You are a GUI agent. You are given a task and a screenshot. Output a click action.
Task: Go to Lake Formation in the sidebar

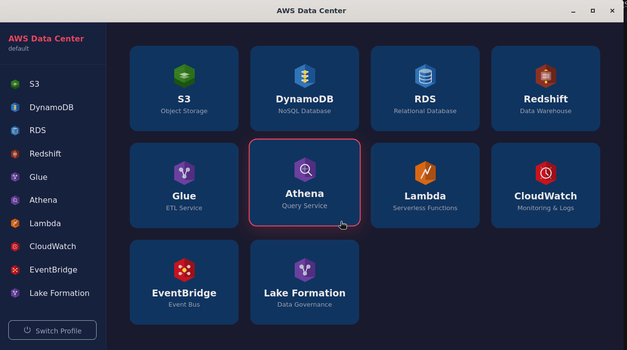53,293
